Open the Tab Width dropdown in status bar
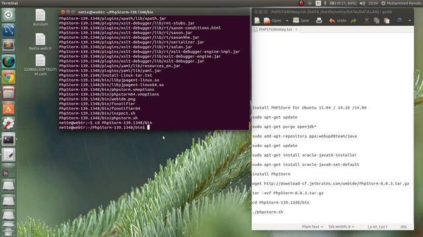Image resolution: width=423 pixels, height=237 pixels. coord(341,226)
